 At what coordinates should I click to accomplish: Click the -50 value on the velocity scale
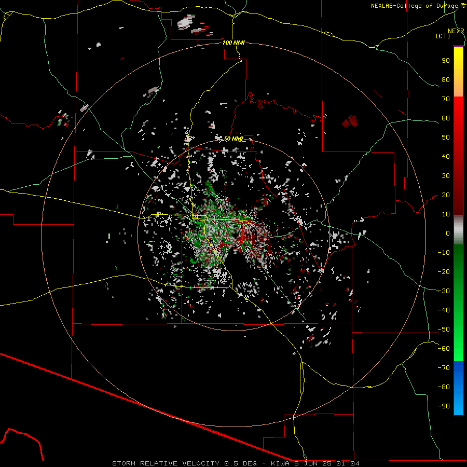(x=444, y=329)
